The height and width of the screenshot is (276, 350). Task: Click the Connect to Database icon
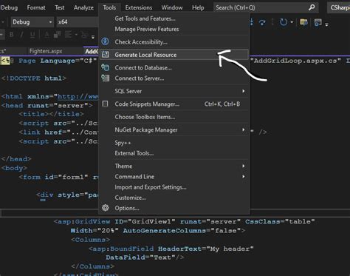tap(106, 67)
